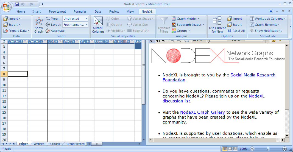Switch to Page Layout view in status bar

[x=230, y=149]
